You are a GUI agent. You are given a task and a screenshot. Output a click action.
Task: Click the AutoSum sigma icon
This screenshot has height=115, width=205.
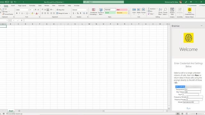149,9
